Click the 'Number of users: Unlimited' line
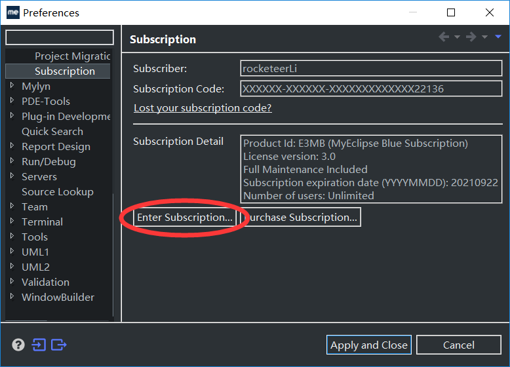Image resolution: width=510 pixels, height=367 pixels. [x=309, y=196]
